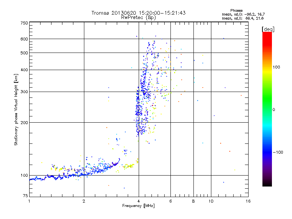This screenshot has height=219, width=292.
Task: Click the y-axis tick label '600'
Action: click(x=24, y=39)
